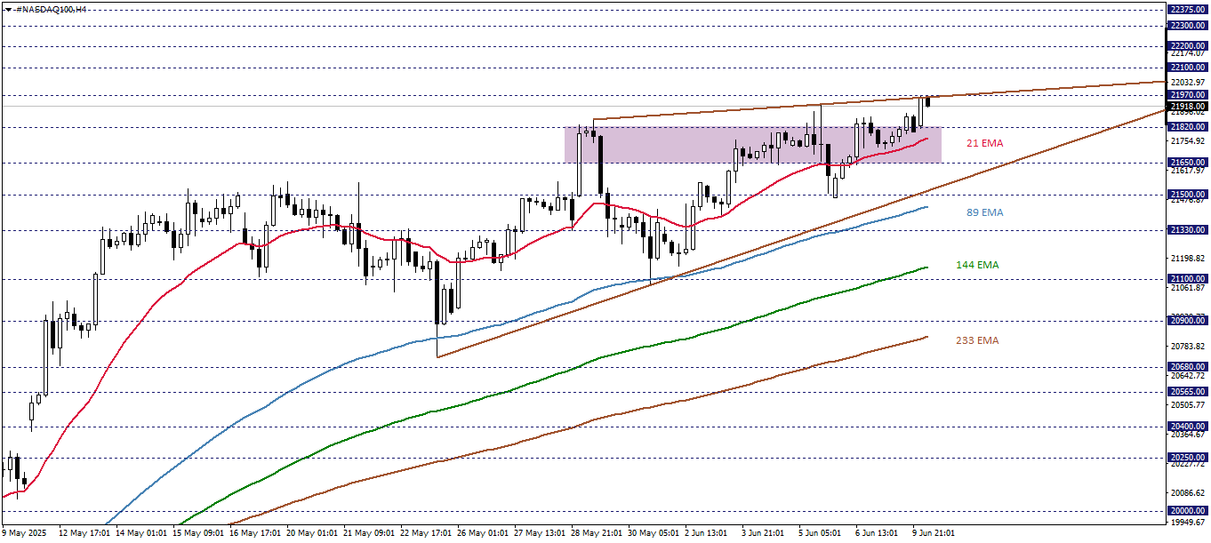Image resolution: width=1211 pixels, height=543 pixels.
Task: Click the 21650.00 price level label
Action: click(x=1188, y=163)
